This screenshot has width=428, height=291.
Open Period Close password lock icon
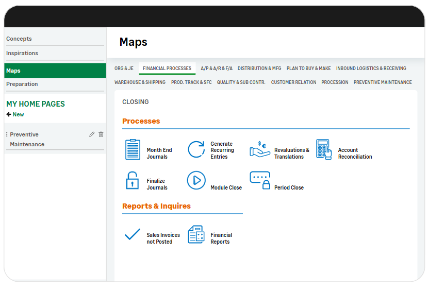click(x=260, y=181)
